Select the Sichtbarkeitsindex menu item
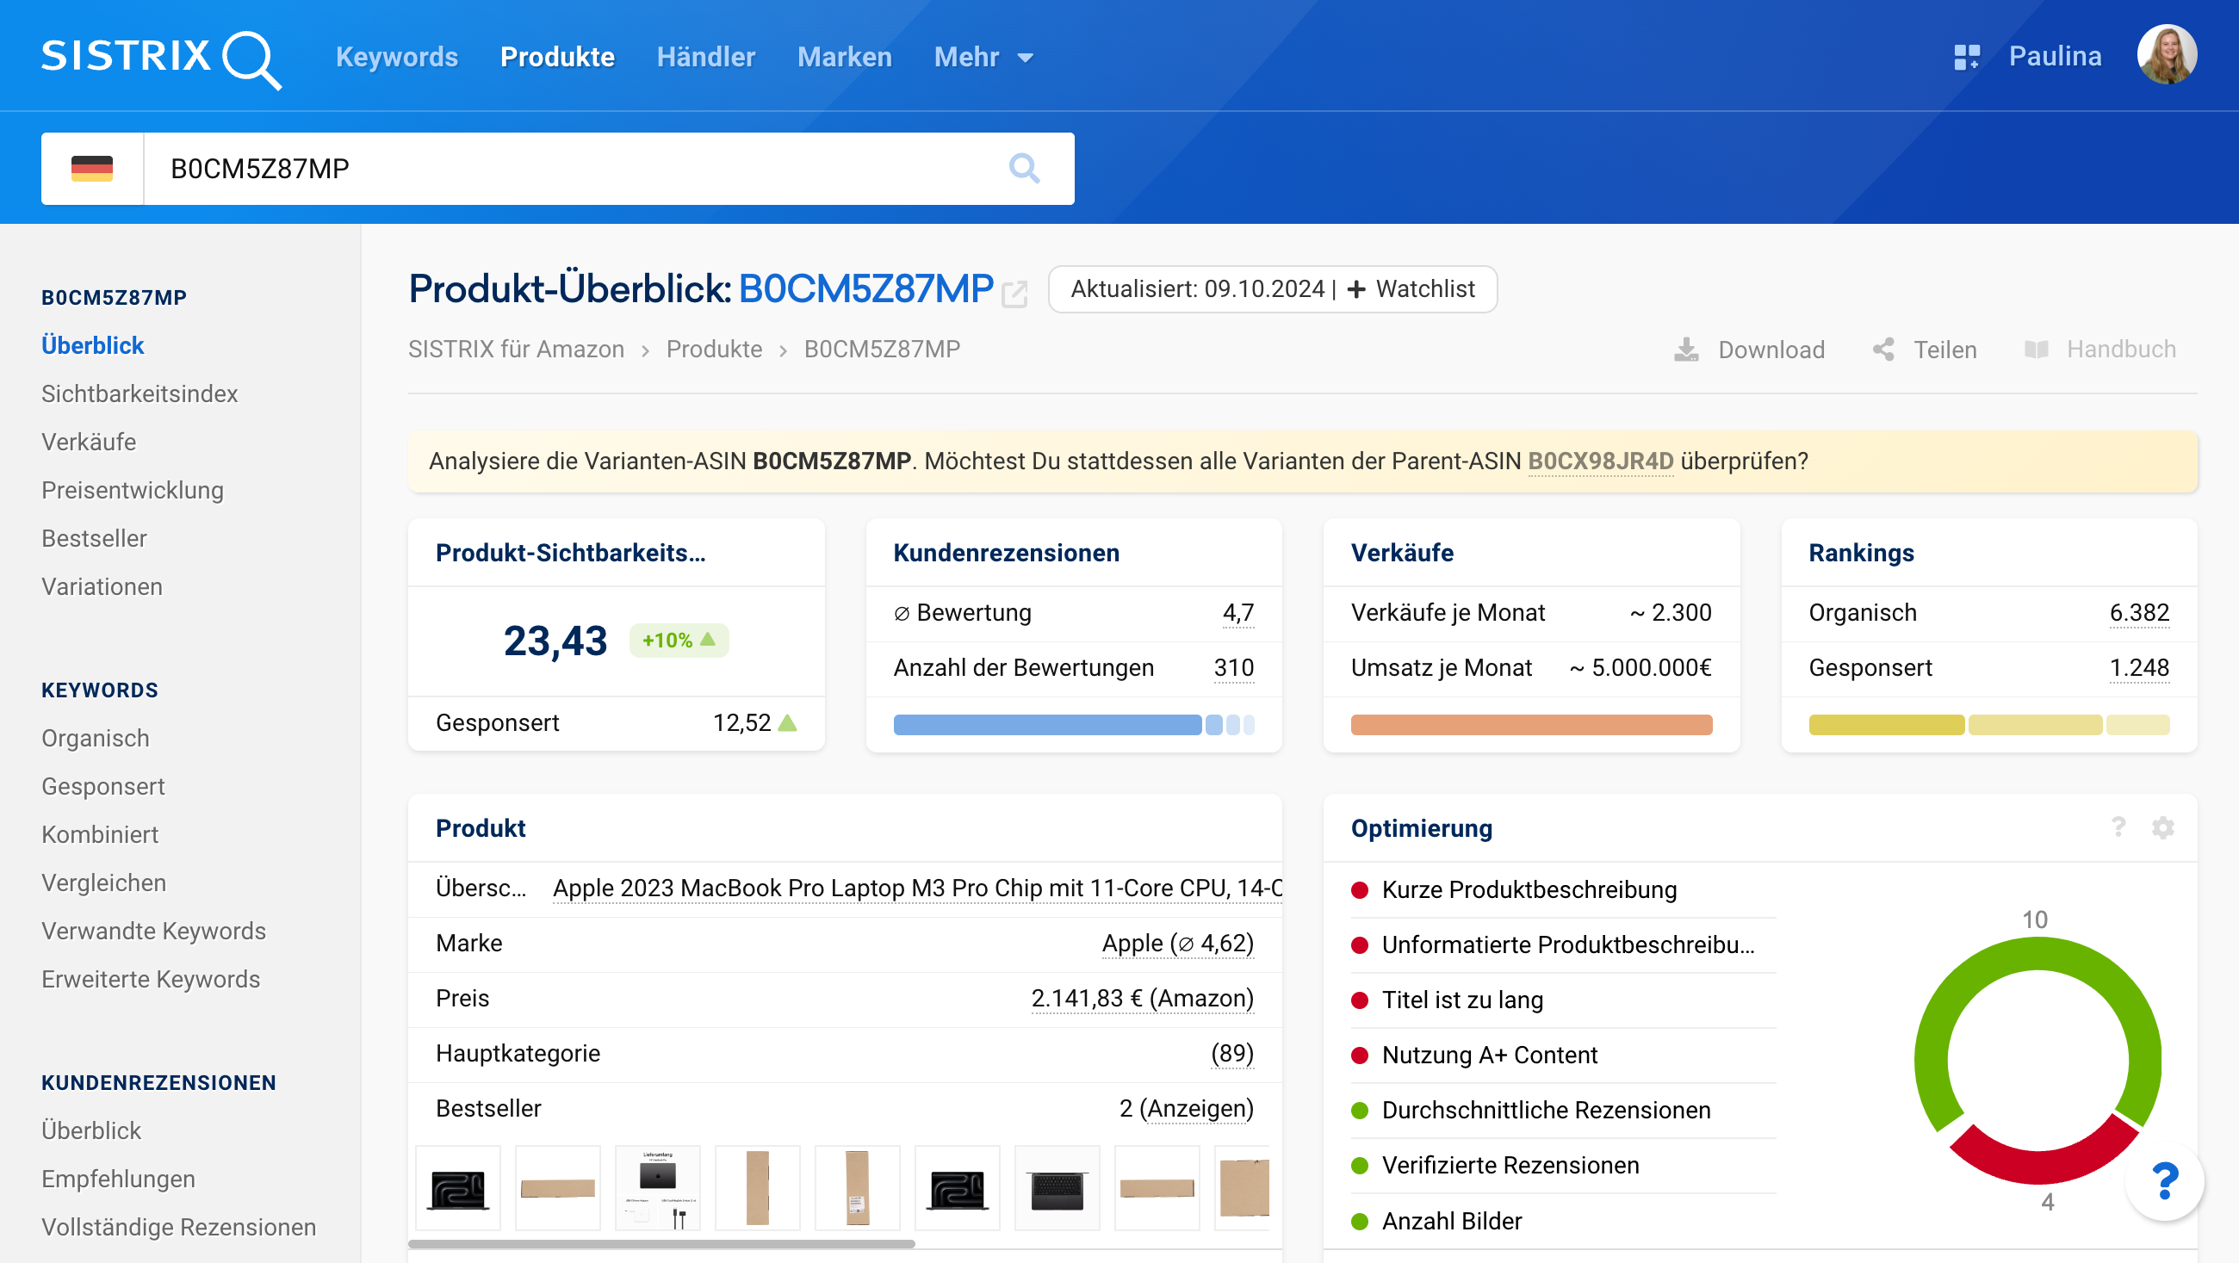Viewport: 2239px width, 1263px height. coord(140,393)
